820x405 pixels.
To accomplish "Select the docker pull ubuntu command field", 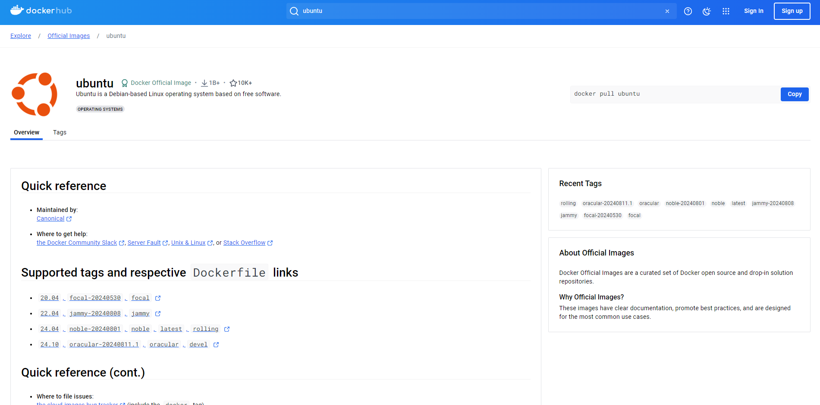I will [x=675, y=94].
